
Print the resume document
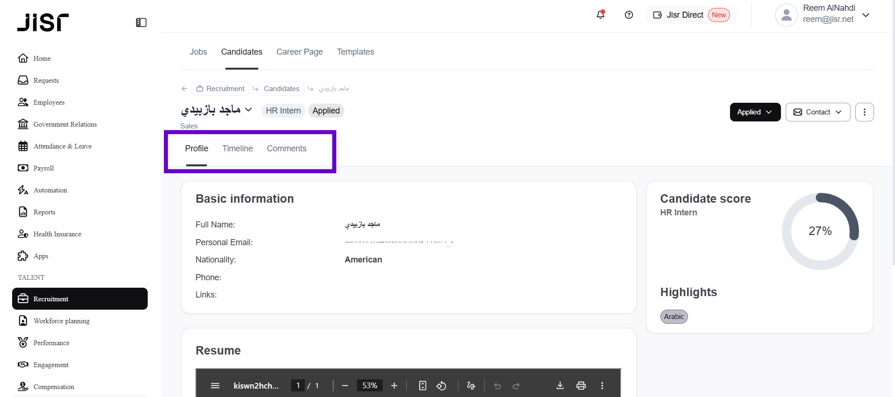(581, 385)
